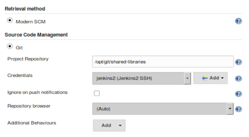
Task: View help for Repository browser option
Action: (x=239, y=109)
